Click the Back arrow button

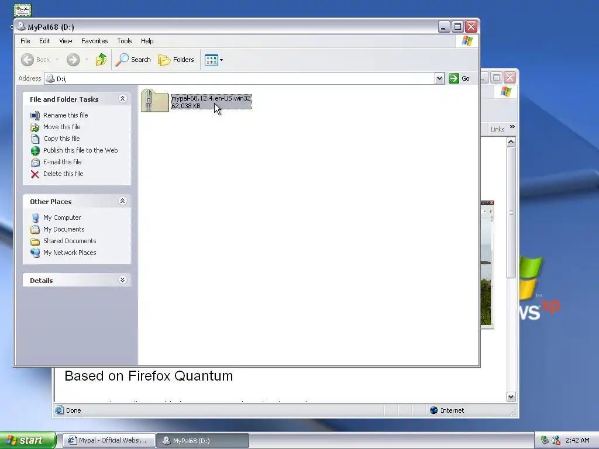[35, 60]
